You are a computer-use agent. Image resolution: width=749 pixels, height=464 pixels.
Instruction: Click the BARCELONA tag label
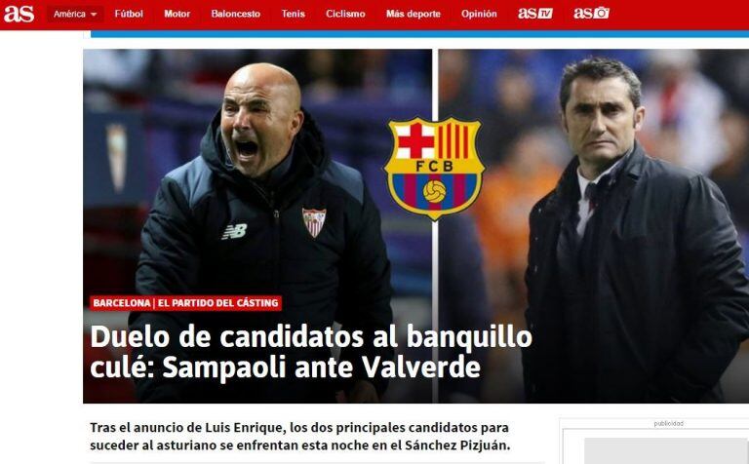[x=122, y=303]
